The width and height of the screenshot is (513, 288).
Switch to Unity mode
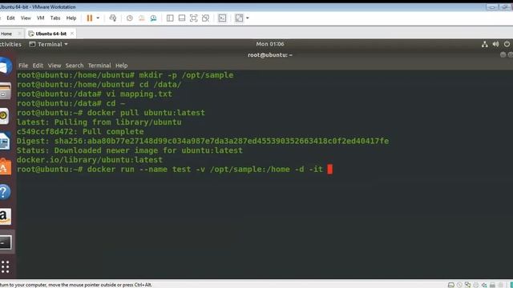(205, 18)
